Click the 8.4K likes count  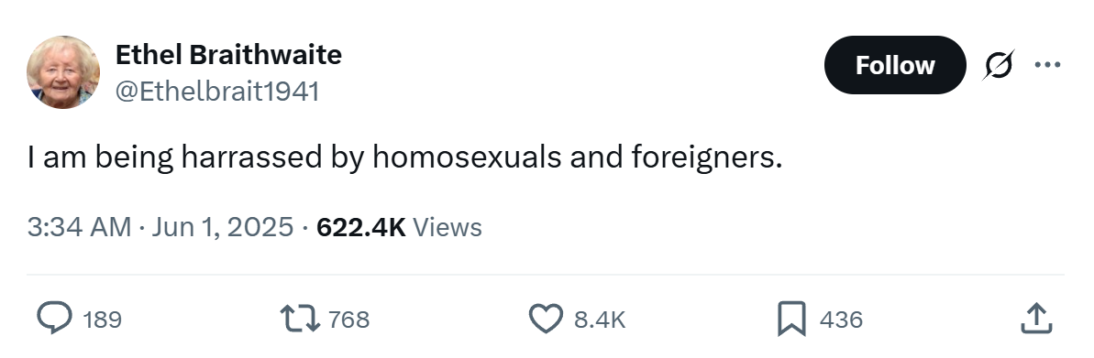click(600, 320)
